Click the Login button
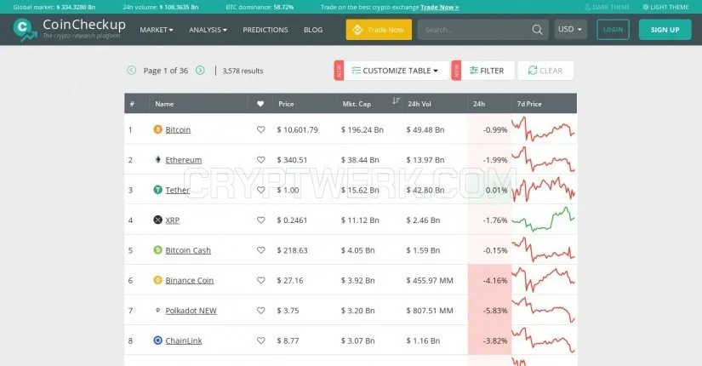 point(613,30)
